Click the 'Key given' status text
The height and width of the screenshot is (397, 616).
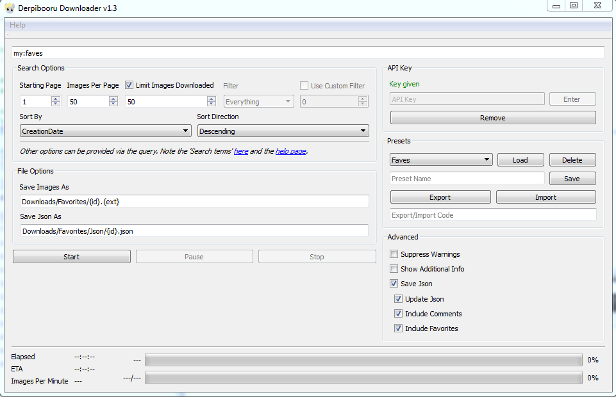tap(404, 84)
